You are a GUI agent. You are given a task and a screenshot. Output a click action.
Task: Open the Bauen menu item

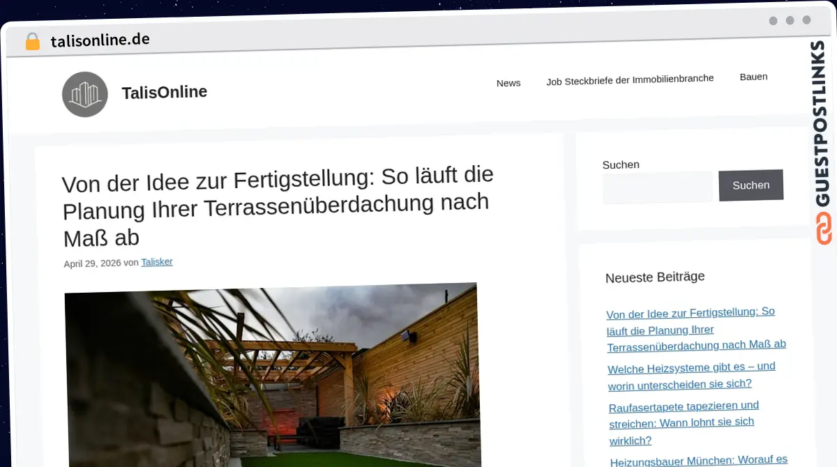click(x=753, y=77)
